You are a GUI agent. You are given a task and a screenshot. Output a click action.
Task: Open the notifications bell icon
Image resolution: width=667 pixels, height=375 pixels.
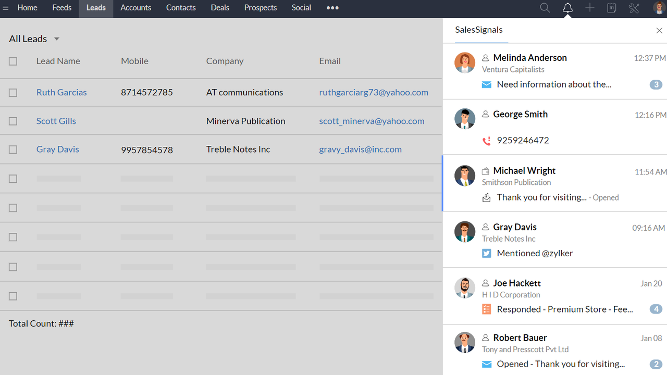coord(567,8)
